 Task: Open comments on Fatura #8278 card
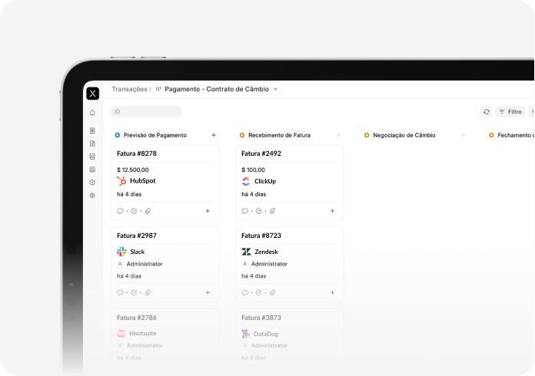click(x=120, y=211)
